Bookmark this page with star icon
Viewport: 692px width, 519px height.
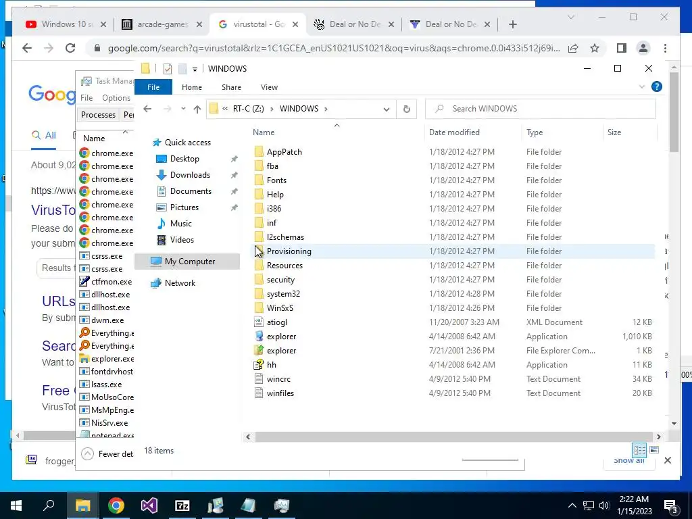pos(595,48)
